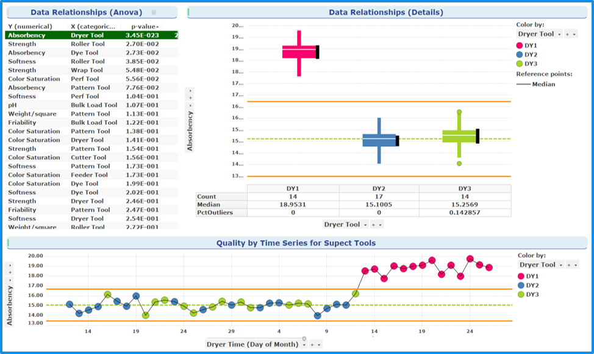Select the Color Saturation / Perf Tool row
Screen dimensions: 594x354
(x=91, y=79)
